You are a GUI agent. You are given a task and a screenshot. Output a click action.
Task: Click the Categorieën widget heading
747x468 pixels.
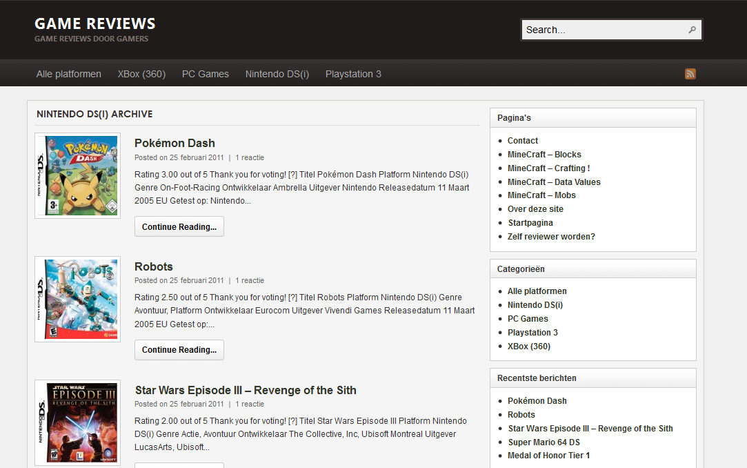(x=521, y=269)
